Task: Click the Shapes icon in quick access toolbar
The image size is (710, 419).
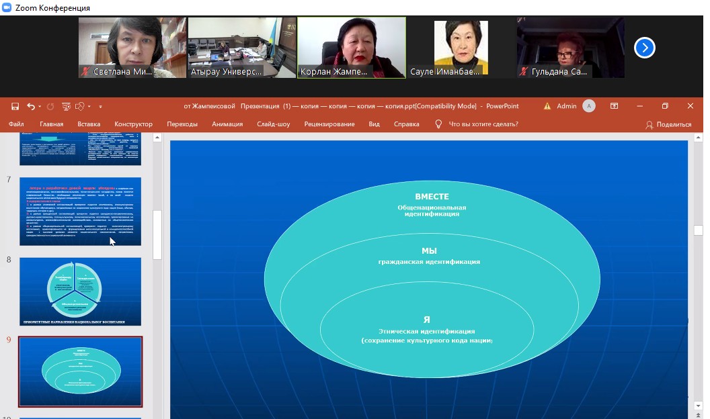Action: pos(80,106)
